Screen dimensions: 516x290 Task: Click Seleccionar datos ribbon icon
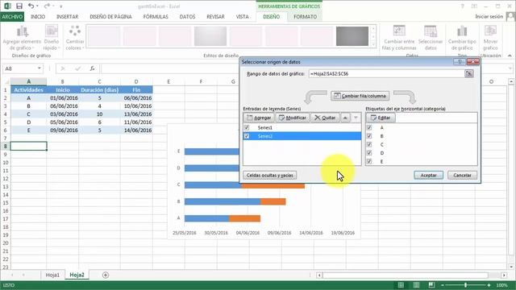(x=431, y=39)
